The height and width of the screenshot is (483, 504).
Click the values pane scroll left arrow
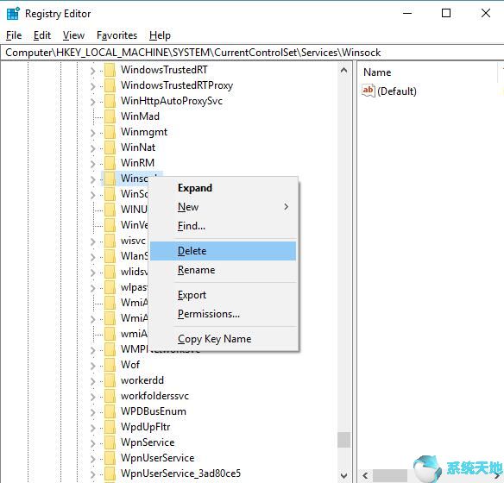365,475
